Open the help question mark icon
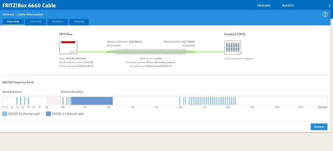The image size is (333, 151). coord(325,14)
